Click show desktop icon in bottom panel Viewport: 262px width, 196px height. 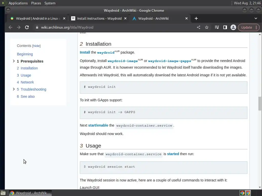tap(3, 193)
